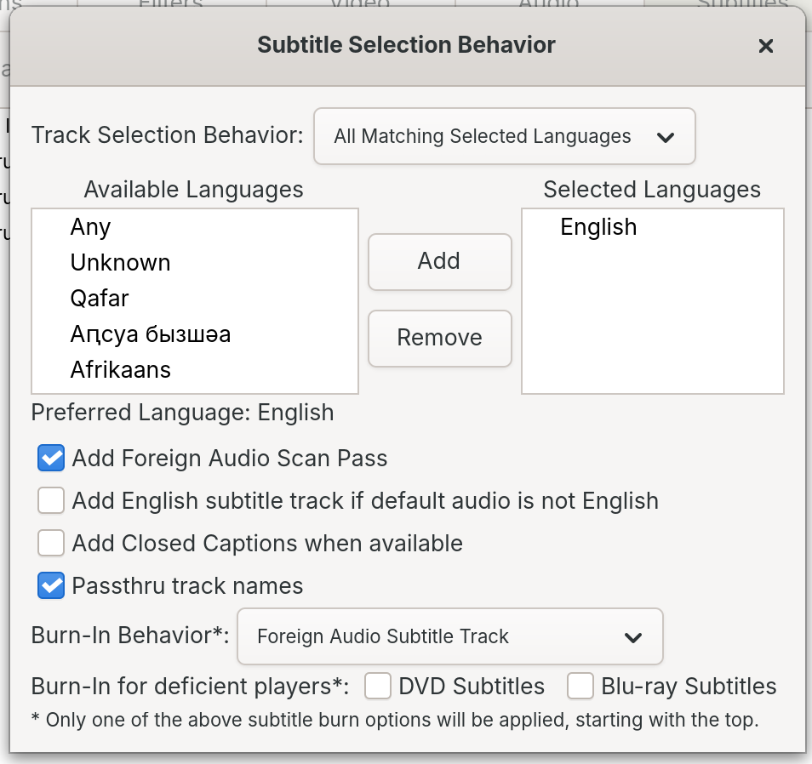Enable Blu-ray Subtitles burn-in
The width and height of the screenshot is (812, 764).
point(580,686)
